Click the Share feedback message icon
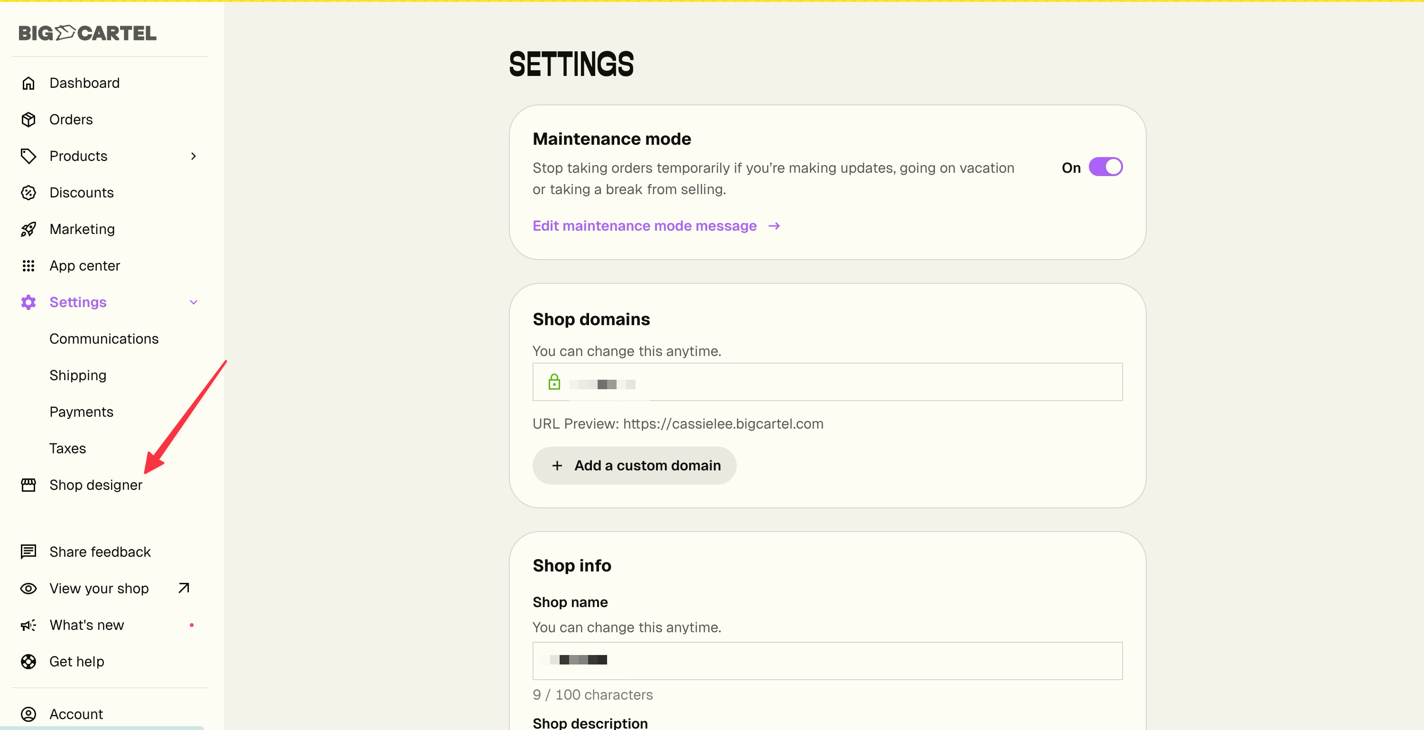This screenshot has height=730, width=1424. coord(28,552)
